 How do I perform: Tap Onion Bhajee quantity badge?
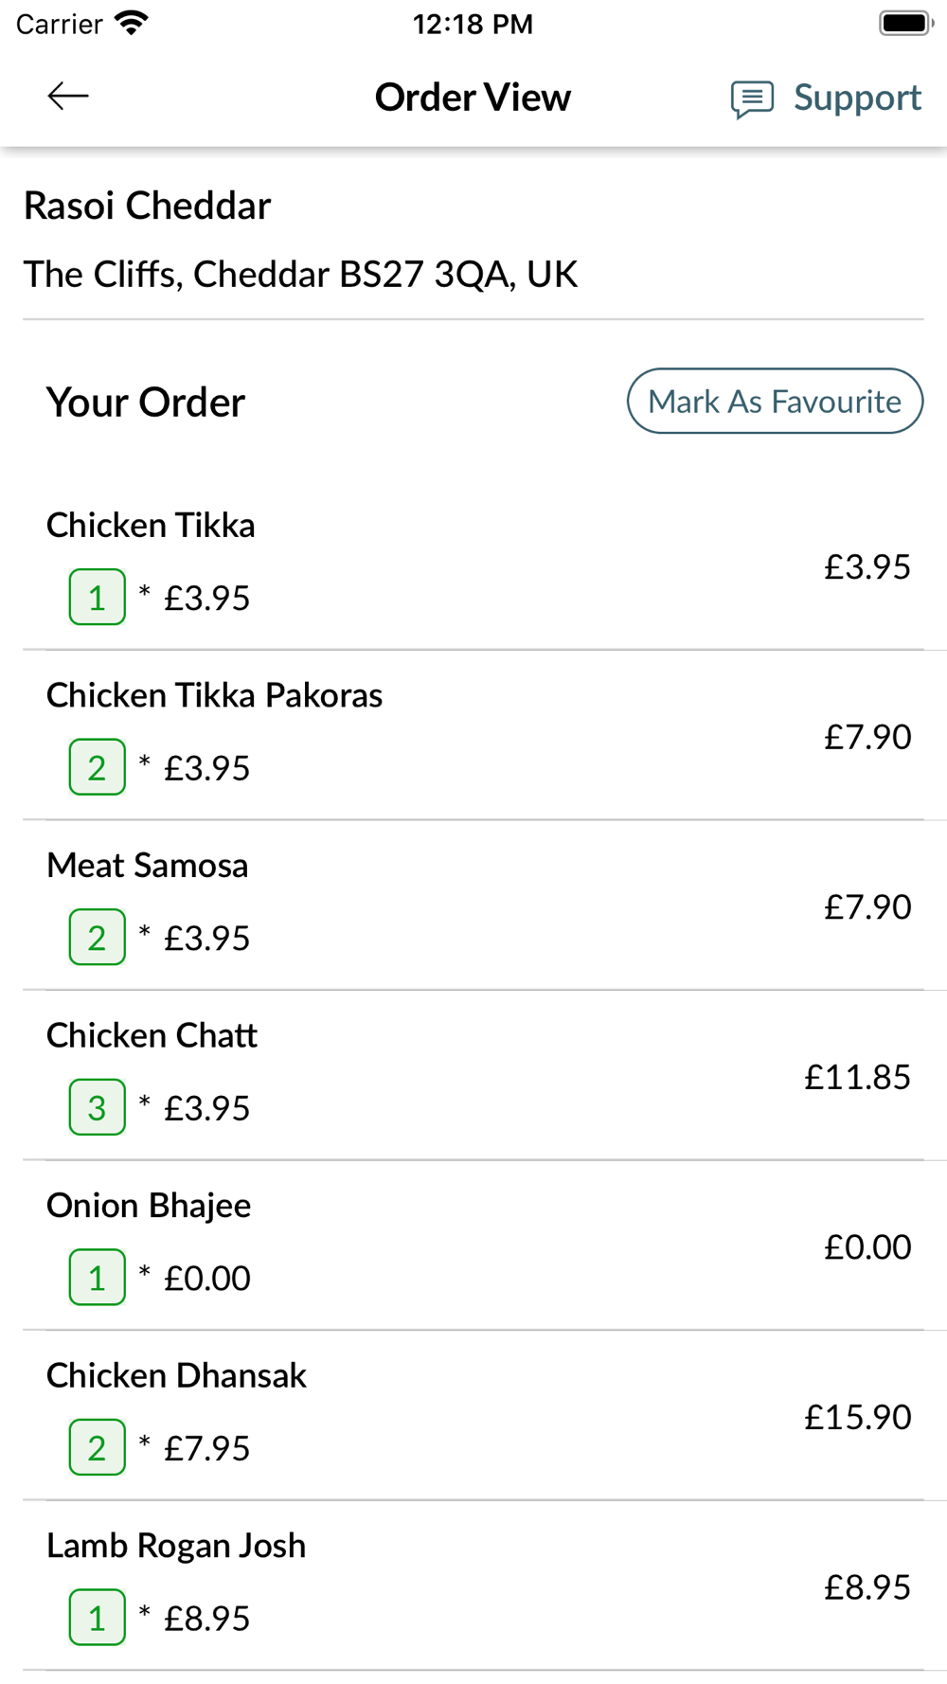click(x=98, y=1277)
